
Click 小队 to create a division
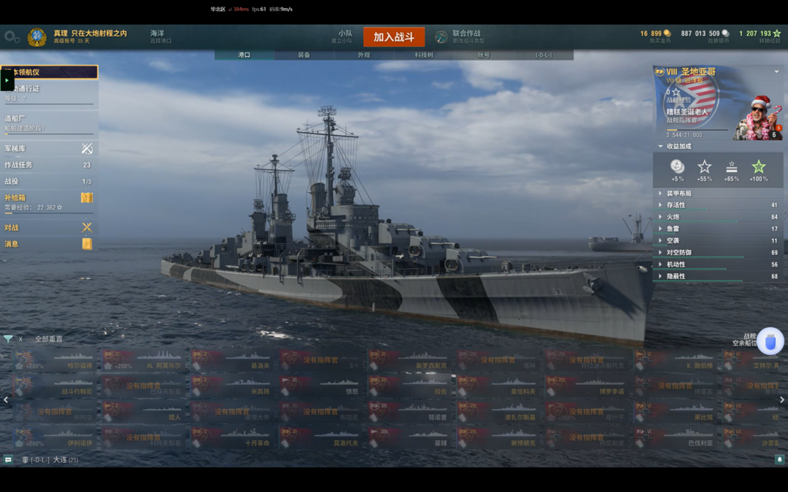342,36
